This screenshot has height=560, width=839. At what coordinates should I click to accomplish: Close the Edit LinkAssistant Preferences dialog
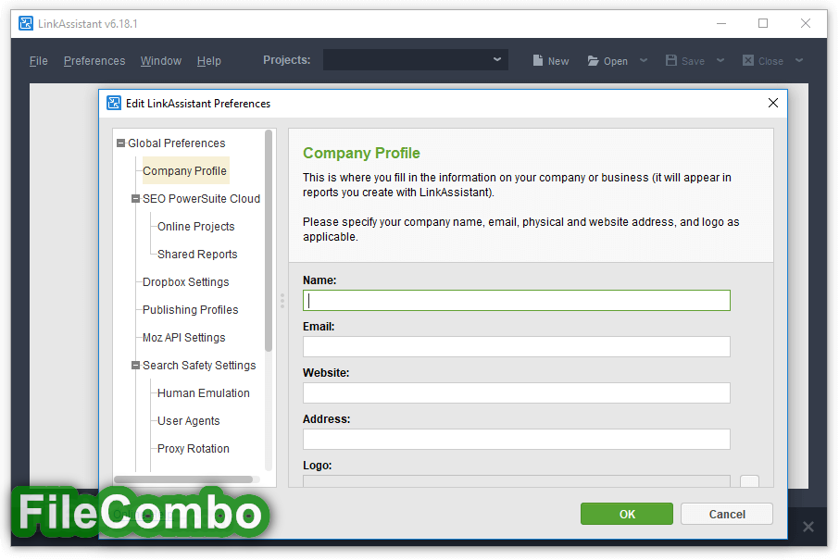click(x=772, y=103)
